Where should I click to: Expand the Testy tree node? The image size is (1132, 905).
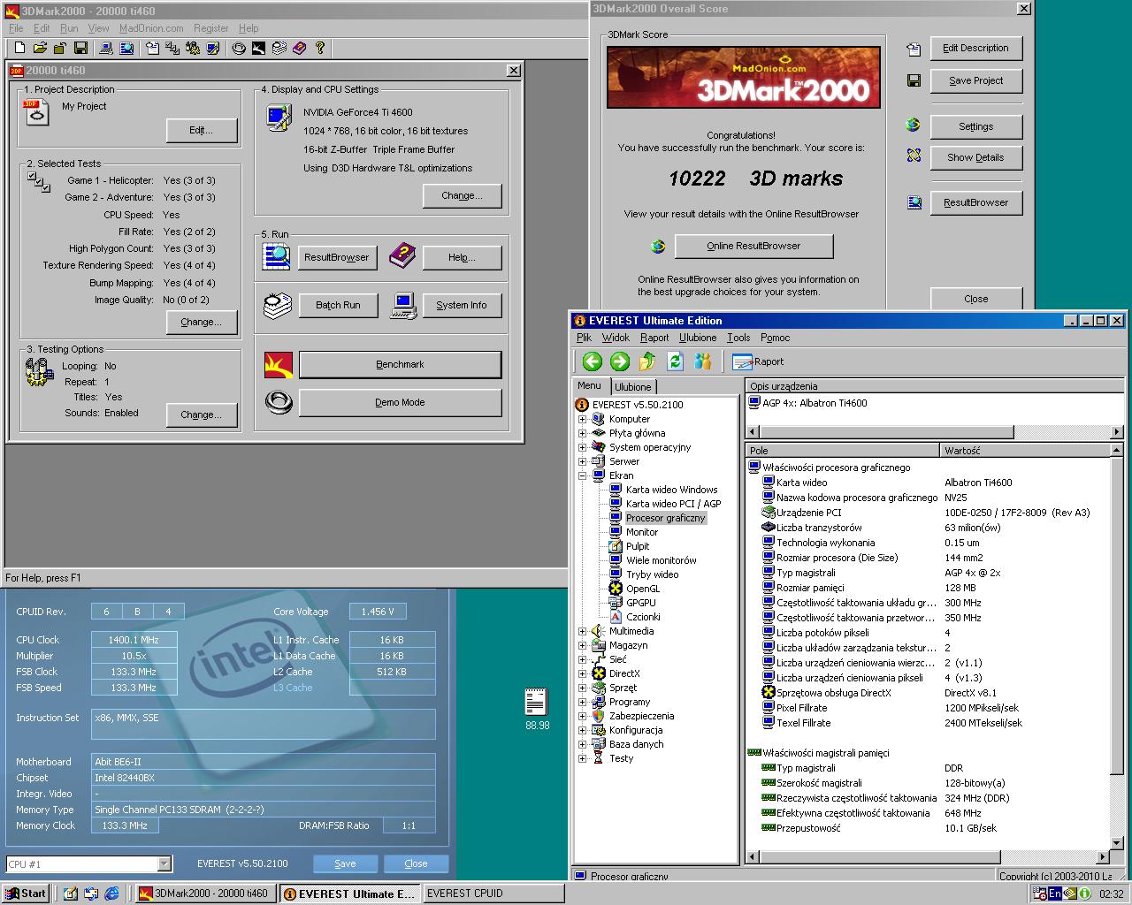(x=582, y=758)
